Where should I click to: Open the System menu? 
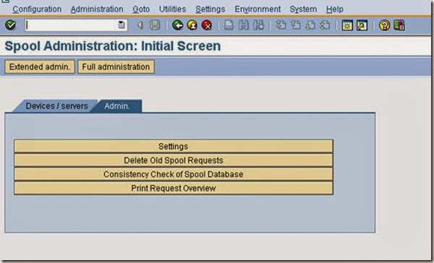click(x=303, y=9)
